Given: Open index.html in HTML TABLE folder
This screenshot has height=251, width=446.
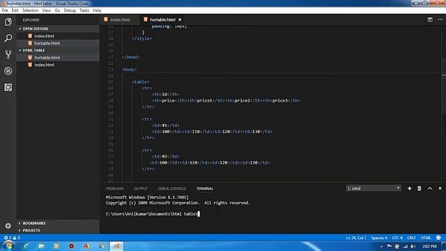Looking at the screenshot, I should tap(58, 65).
